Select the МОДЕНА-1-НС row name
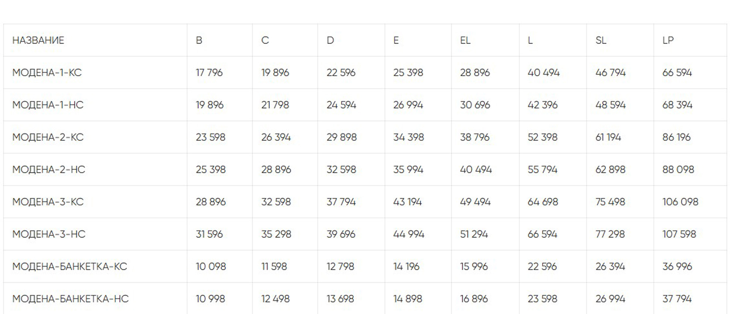730x314 pixels. [x=48, y=105]
